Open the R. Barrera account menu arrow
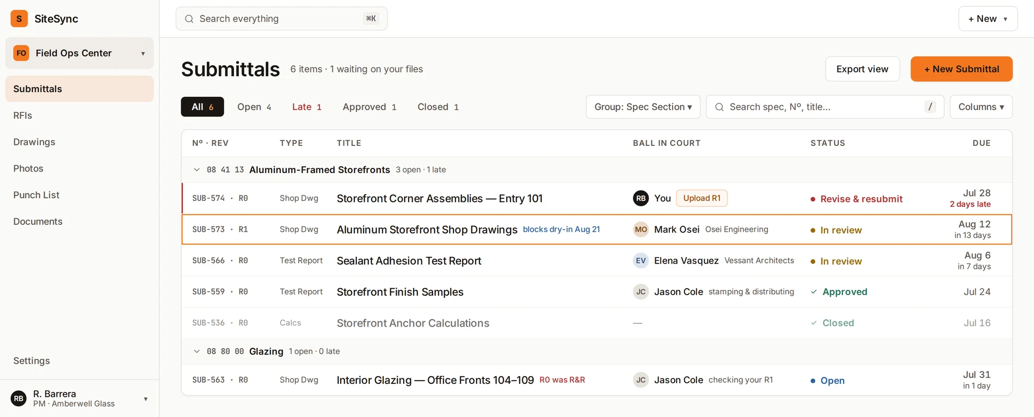 (145, 399)
